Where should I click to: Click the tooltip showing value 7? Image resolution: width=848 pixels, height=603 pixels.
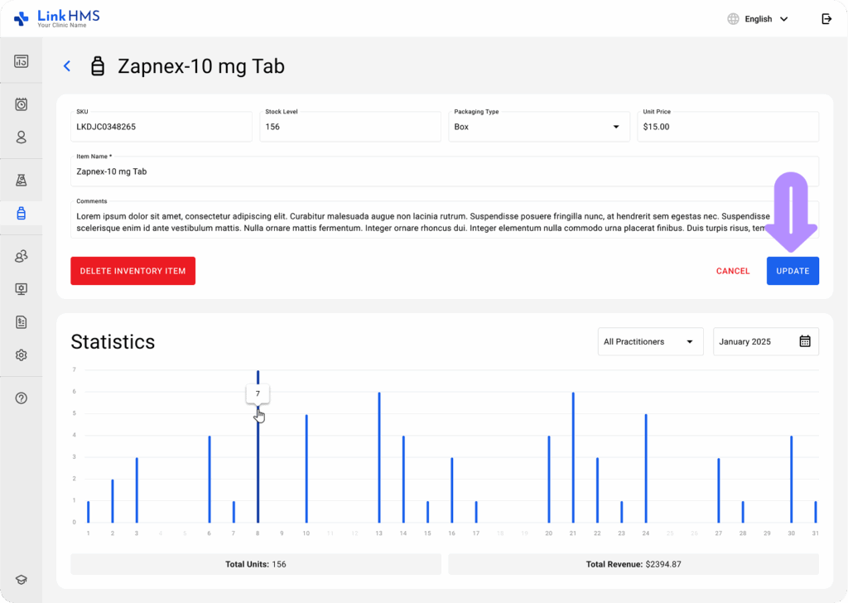click(x=258, y=393)
